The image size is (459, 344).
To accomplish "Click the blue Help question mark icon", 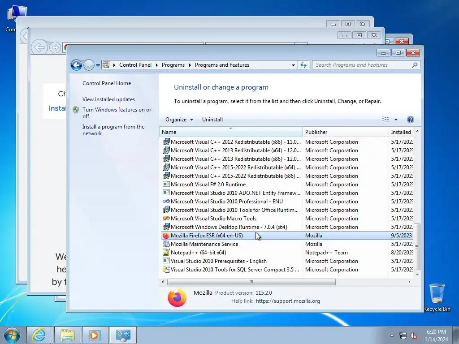I will 411,119.
